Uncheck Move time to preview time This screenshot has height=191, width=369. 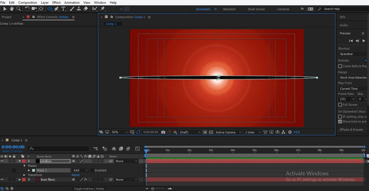point(340,122)
